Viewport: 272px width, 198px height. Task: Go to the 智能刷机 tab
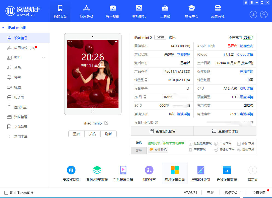coord(139,11)
